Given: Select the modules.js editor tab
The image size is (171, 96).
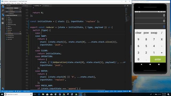Looking at the screenshot, I should (x=37, y=6).
